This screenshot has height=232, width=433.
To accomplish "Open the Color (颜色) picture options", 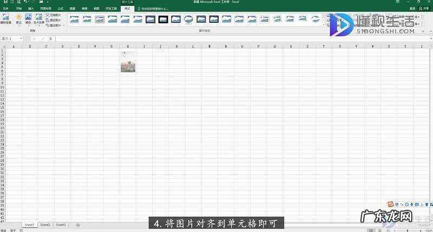I will 28,19.
